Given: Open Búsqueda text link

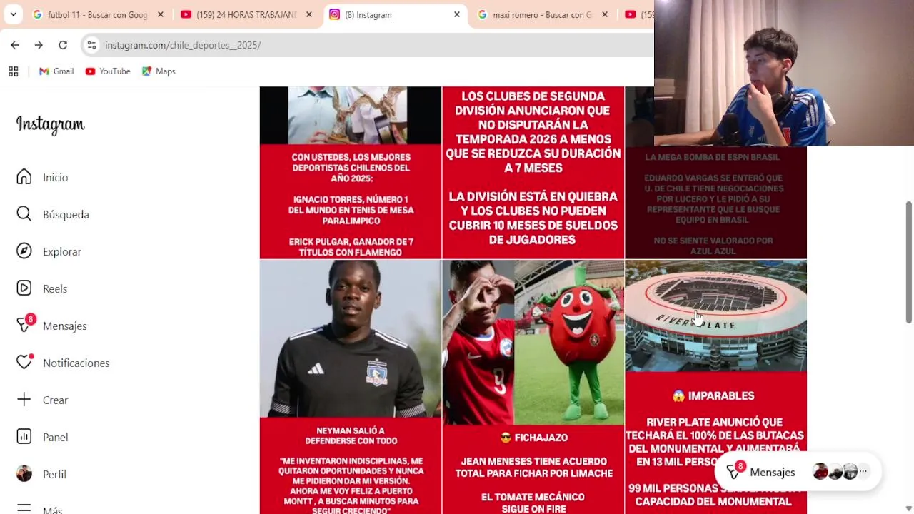Looking at the screenshot, I should tap(66, 214).
